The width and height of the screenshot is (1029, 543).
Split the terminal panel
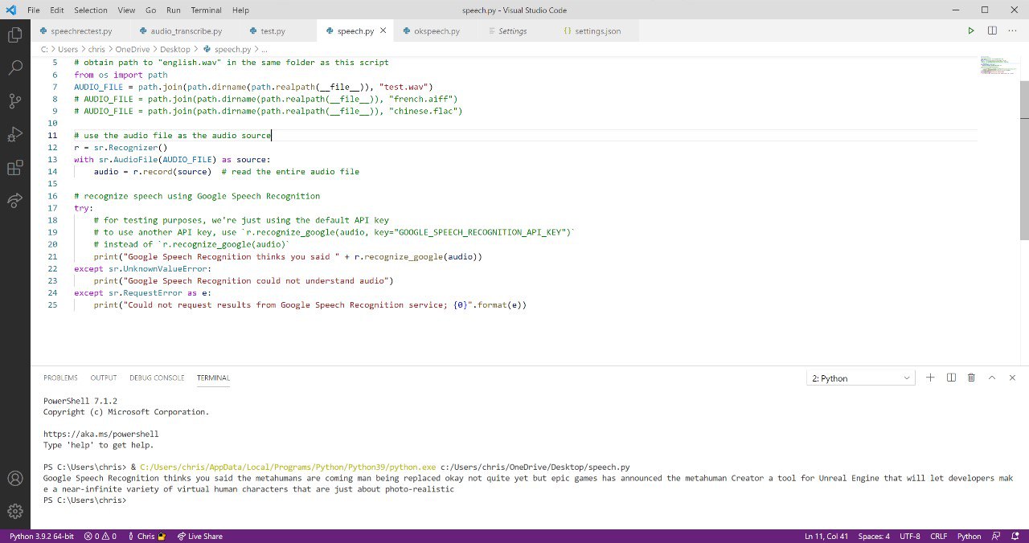point(951,378)
